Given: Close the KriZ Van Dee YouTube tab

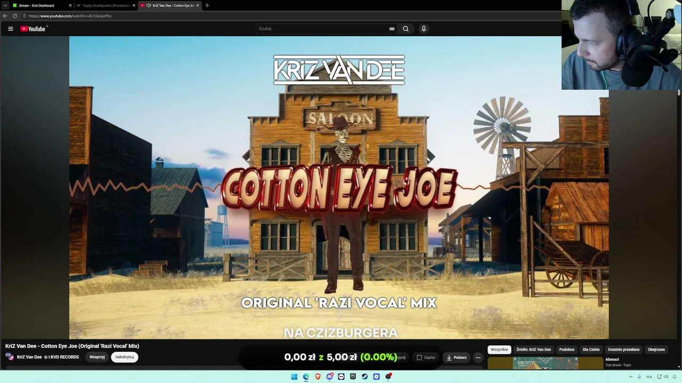Looking at the screenshot, I should 198,5.
